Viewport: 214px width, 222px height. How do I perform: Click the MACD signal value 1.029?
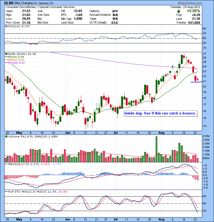point(45,164)
